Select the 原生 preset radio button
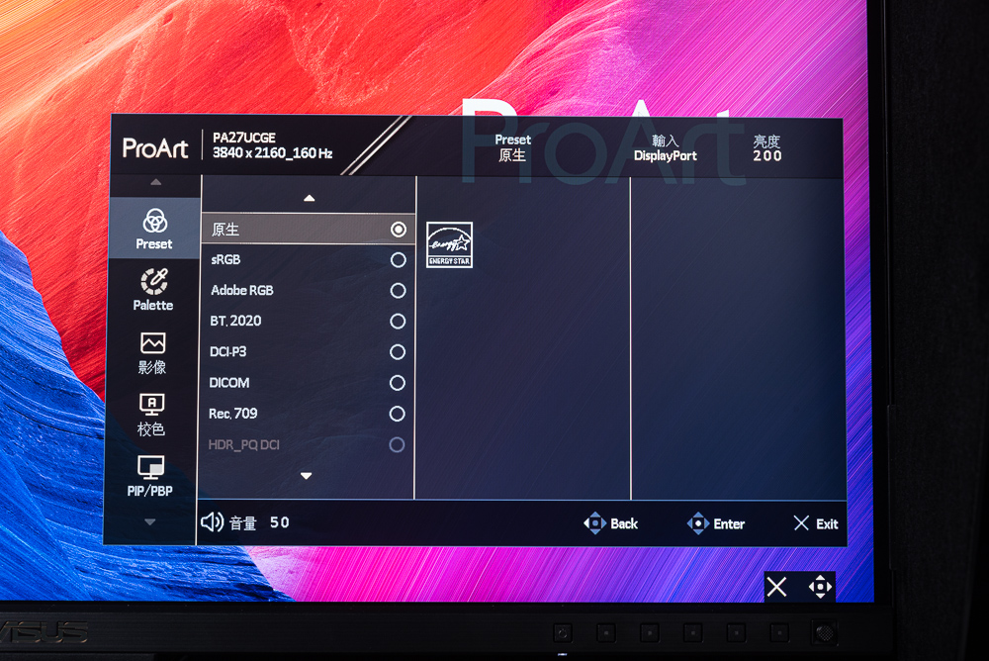This screenshot has width=989, height=661. [398, 230]
